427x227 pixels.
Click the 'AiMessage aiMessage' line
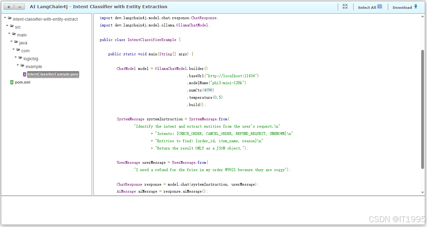tap(162, 191)
